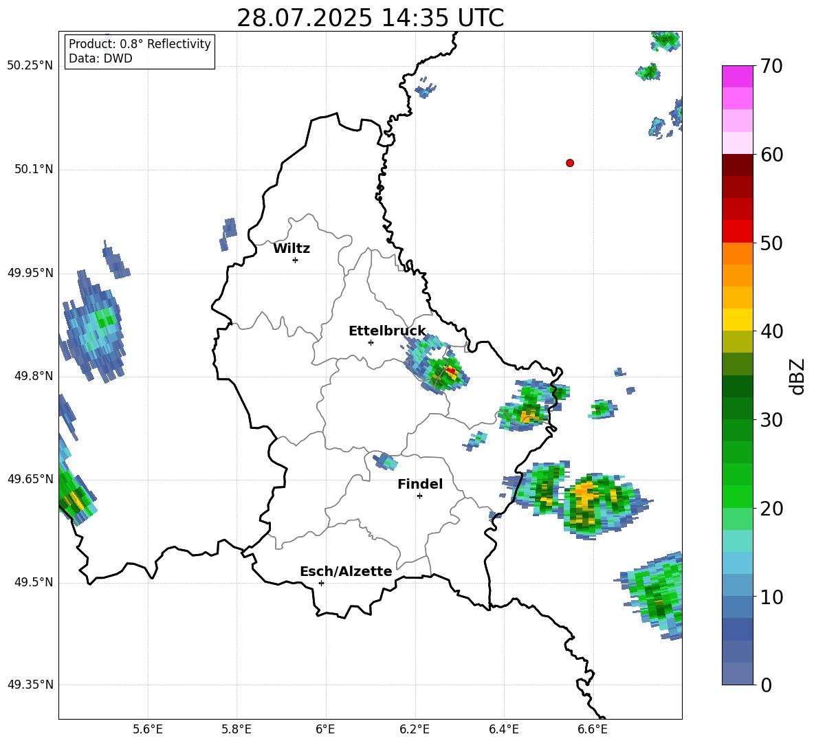
Task: Click the Wiltz station cross marker
Action: click(296, 260)
